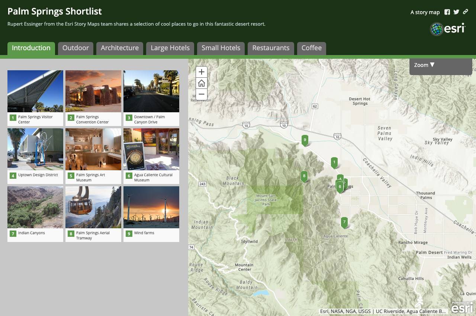476x316 pixels.
Task: Click the Esri logo in header
Action: click(x=448, y=29)
